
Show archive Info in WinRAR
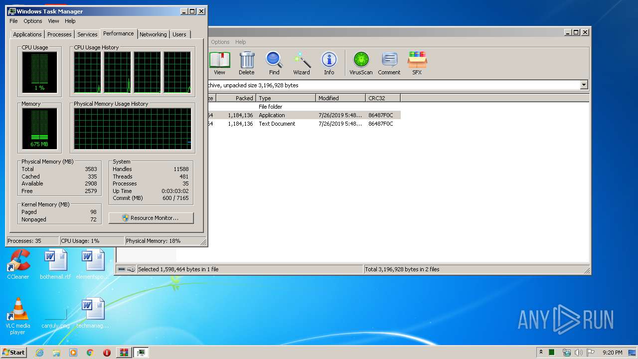[329, 63]
